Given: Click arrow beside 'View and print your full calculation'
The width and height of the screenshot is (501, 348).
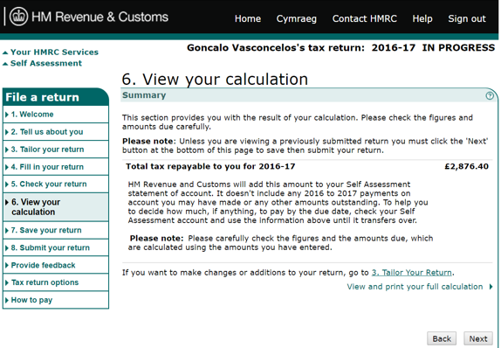Looking at the screenshot, I should pyautogui.click(x=491, y=287).
